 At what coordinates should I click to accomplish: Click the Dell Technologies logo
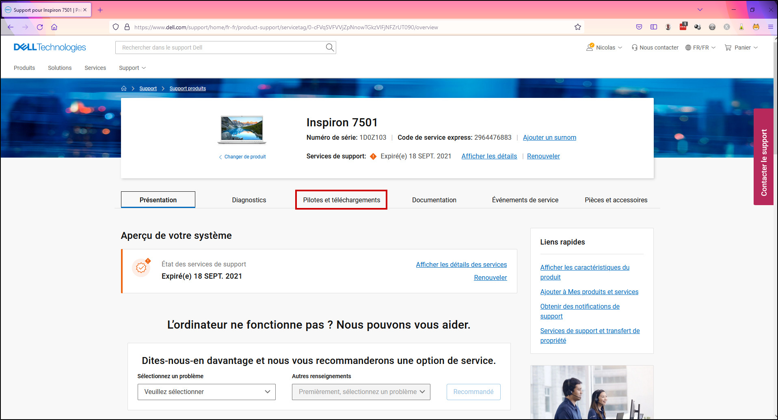50,48
